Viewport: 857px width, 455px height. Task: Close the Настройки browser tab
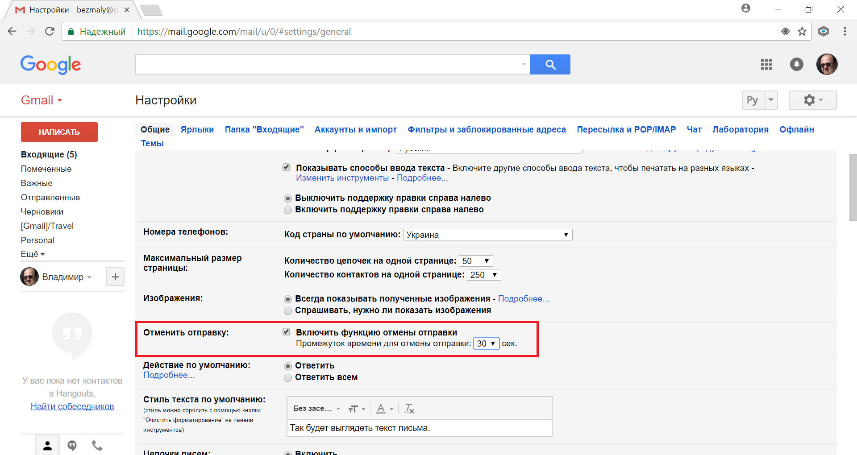127,10
